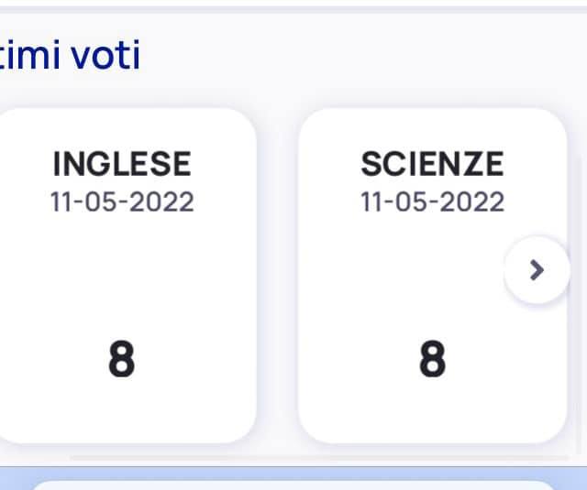Open the 'ultimi voti' section heading
This screenshot has width=587, height=490.
tap(70, 55)
